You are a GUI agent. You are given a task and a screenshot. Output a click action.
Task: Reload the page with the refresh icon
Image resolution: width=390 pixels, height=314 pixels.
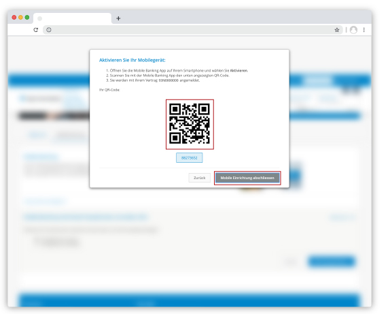(36, 30)
